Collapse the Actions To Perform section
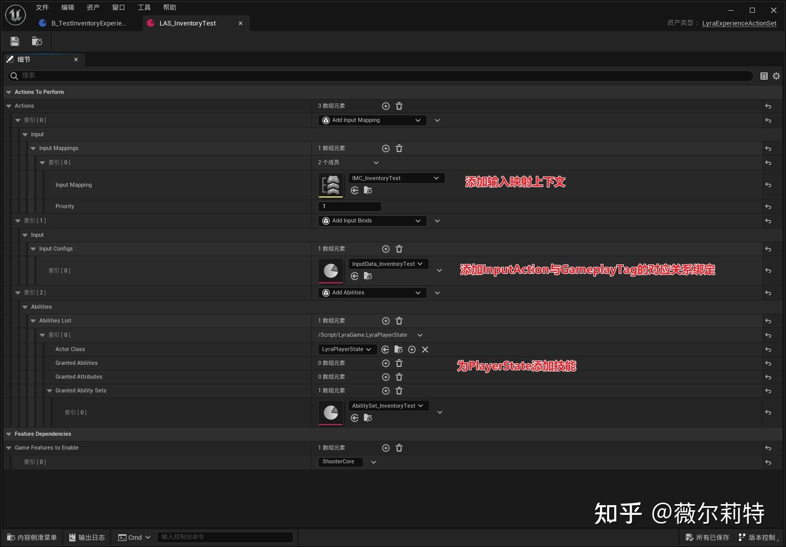Image resolution: width=786 pixels, height=547 pixels. point(9,92)
